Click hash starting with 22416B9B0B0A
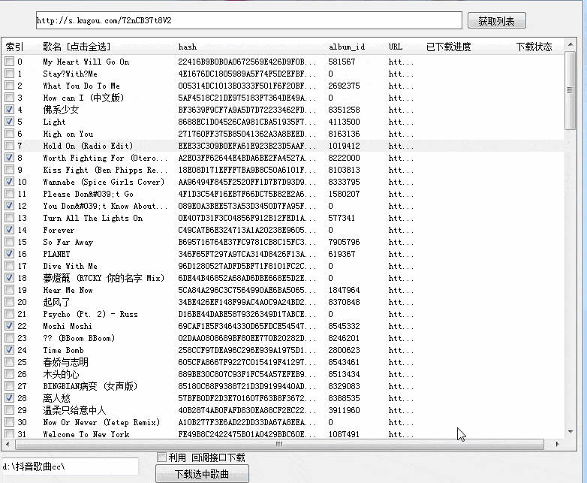 (247, 62)
